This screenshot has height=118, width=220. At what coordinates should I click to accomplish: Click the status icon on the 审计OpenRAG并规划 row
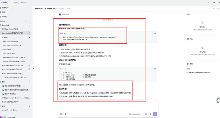(29, 69)
